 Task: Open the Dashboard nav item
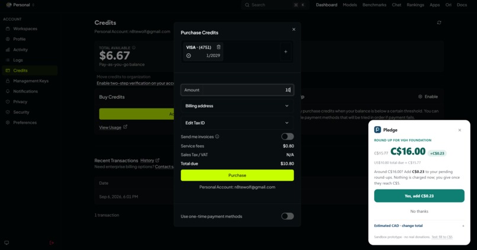(327, 5)
